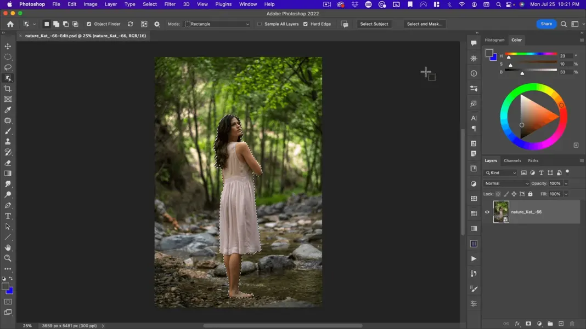Select the Horizontal Type tool
Image resolution: width=586 pixels, height=329 pixels.
[x=8, y=216]
